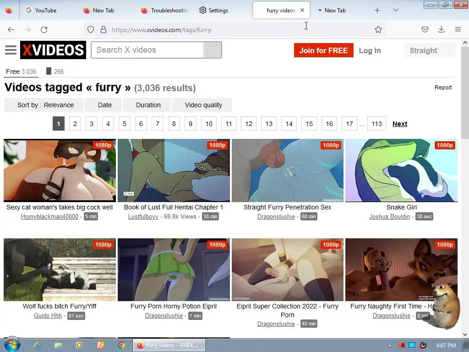Open the Windows Start menu
Image resolution: width=469 pixels, height=352 pixels.
point(12,344)
